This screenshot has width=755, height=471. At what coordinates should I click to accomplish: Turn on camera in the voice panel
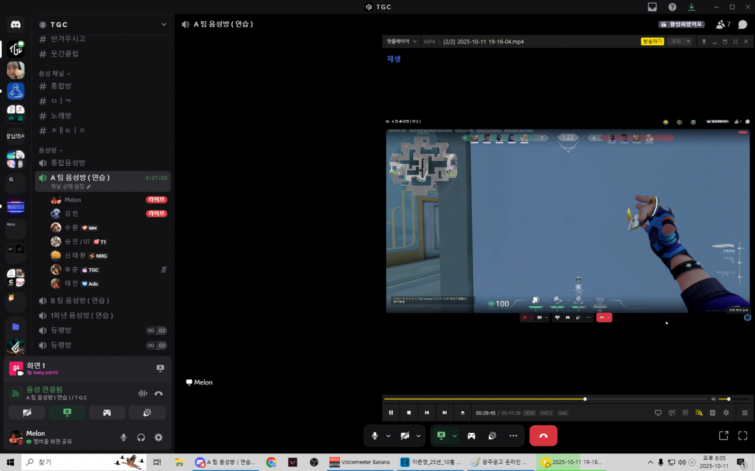tap(27, 412)
